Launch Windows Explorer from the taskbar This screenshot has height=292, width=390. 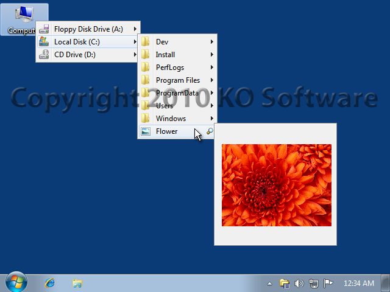pos(77,283)
